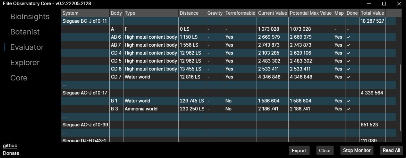Click Done checkmark for body AB 7
The width and height of the screenshot is (406, 158).
point(349,45)
